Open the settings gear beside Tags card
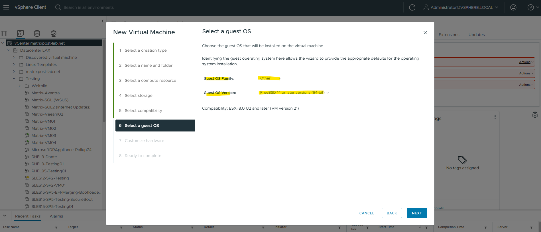Viewport: 541px width, 232px height. (x=535, y=115)
